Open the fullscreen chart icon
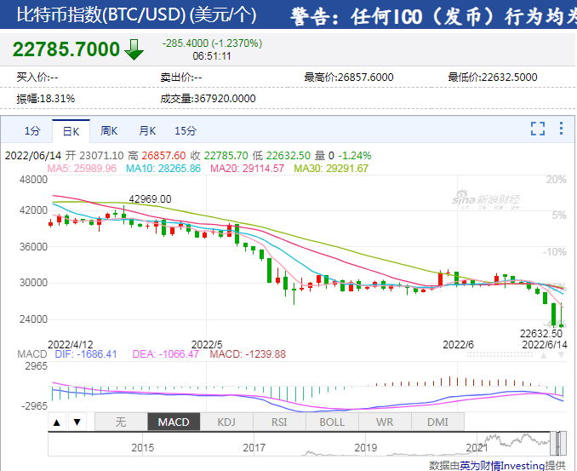Screen dimensions: 577x471 point(538,129)
